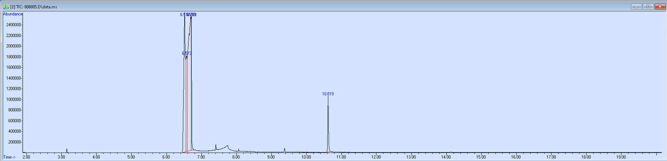Click the 11.00 time axis label
The image size is (667, 161).
point(341,157)
